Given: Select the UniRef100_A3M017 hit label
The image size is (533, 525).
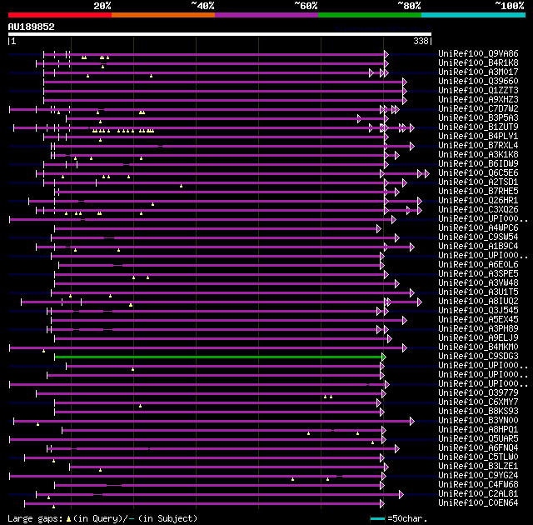Looking at the screenshot, I should pos(478,72).
